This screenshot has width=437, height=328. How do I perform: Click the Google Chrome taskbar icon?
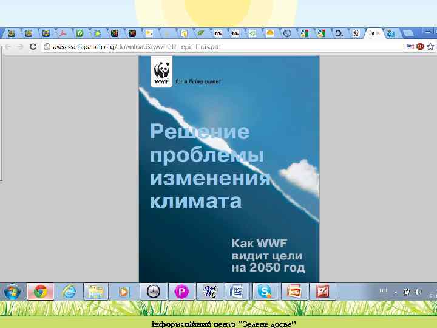(41, 292)
